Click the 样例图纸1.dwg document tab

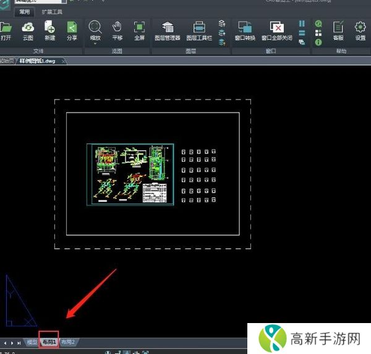(41, 61)
